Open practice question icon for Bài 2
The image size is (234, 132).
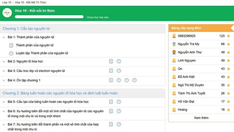(119, 61)
